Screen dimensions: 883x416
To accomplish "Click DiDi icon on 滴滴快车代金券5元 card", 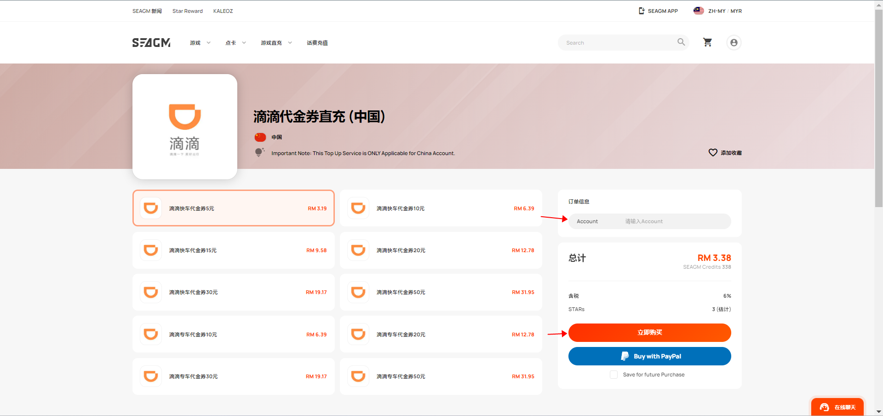I will pos(151,208).
